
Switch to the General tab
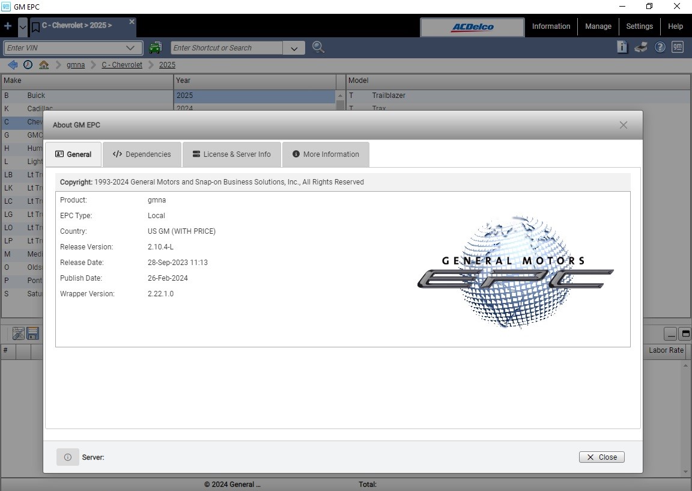click(73, 154)
